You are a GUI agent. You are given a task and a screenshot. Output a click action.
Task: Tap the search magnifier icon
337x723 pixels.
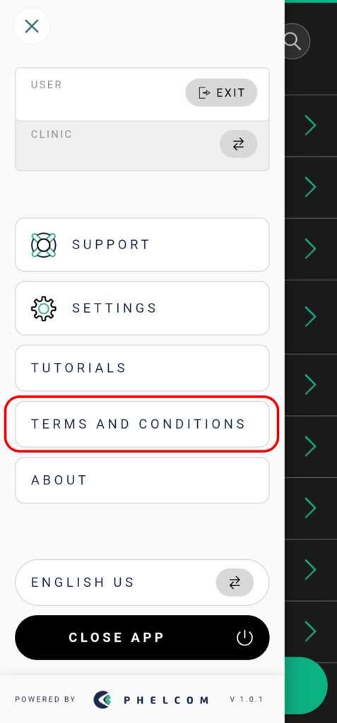[292, 42]
